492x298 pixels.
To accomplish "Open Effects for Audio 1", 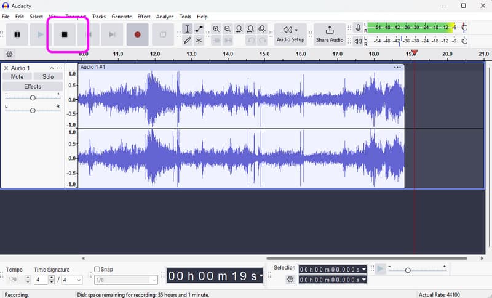I will (x=33, y=86).
